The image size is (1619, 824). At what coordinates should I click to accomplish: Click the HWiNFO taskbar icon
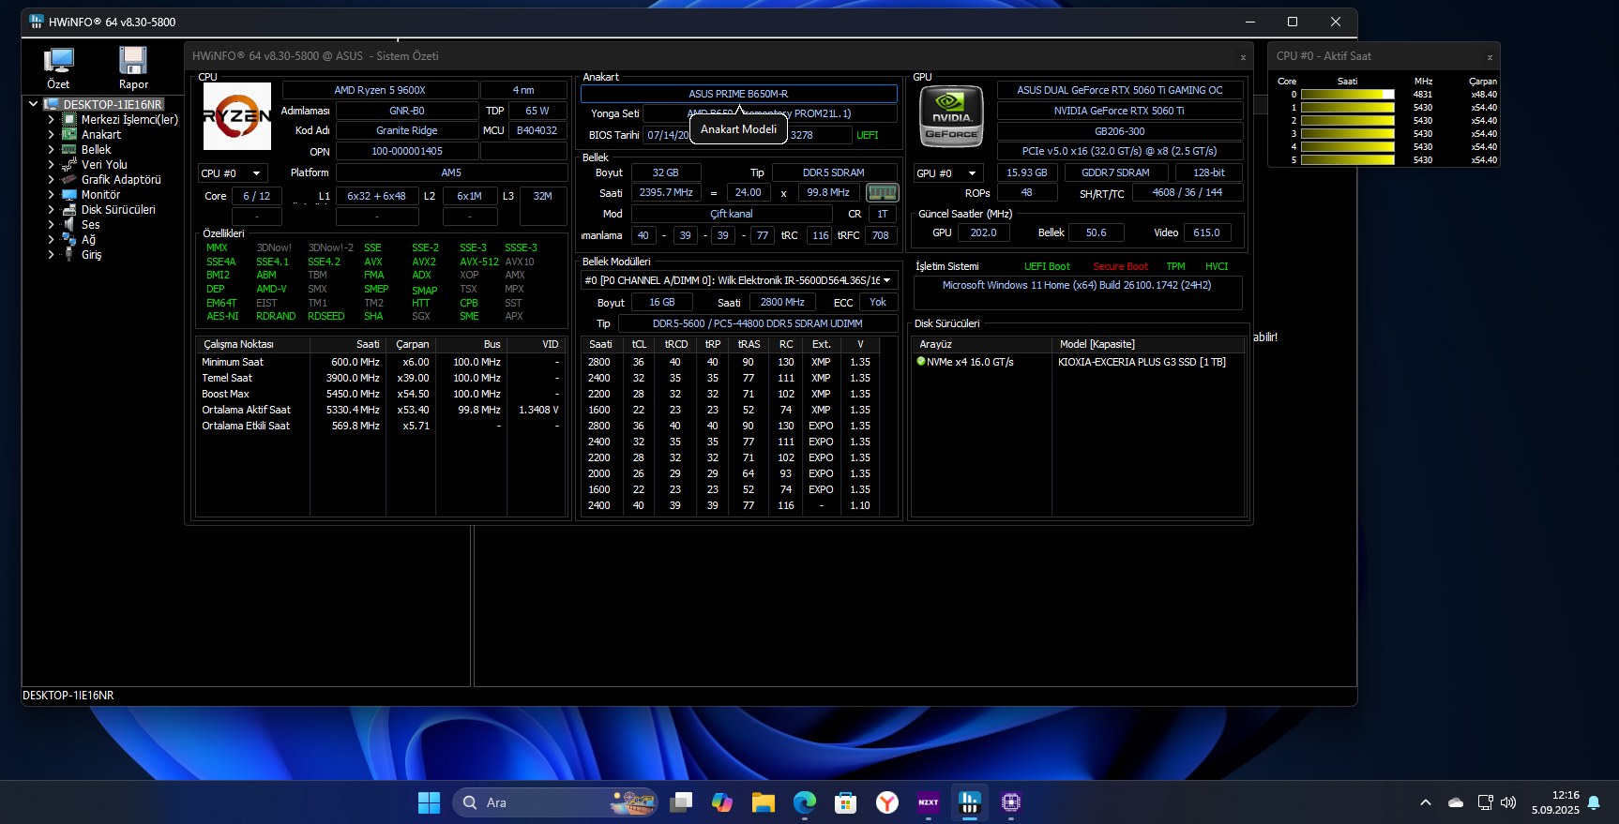(x=970, y=802)
